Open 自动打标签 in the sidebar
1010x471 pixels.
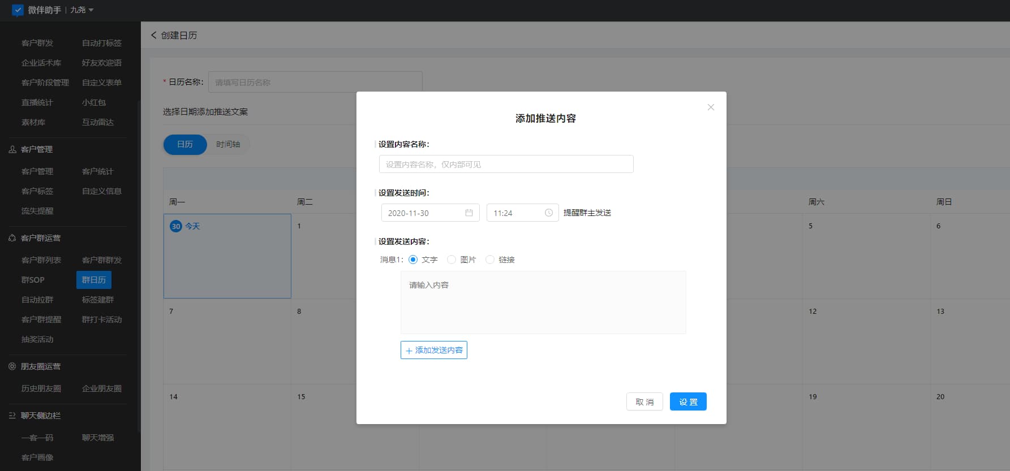(102, 43)
